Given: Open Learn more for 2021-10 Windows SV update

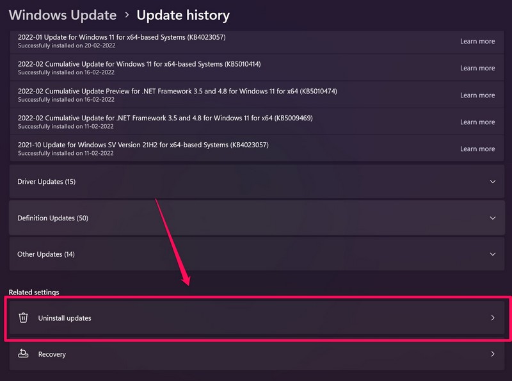Looking at the screenshot, I should 477,149.
